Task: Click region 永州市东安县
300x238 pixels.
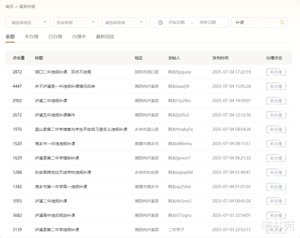Action: (146, 172)
